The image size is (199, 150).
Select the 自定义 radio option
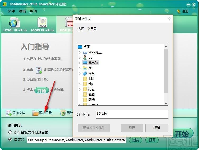pos(10,139)
